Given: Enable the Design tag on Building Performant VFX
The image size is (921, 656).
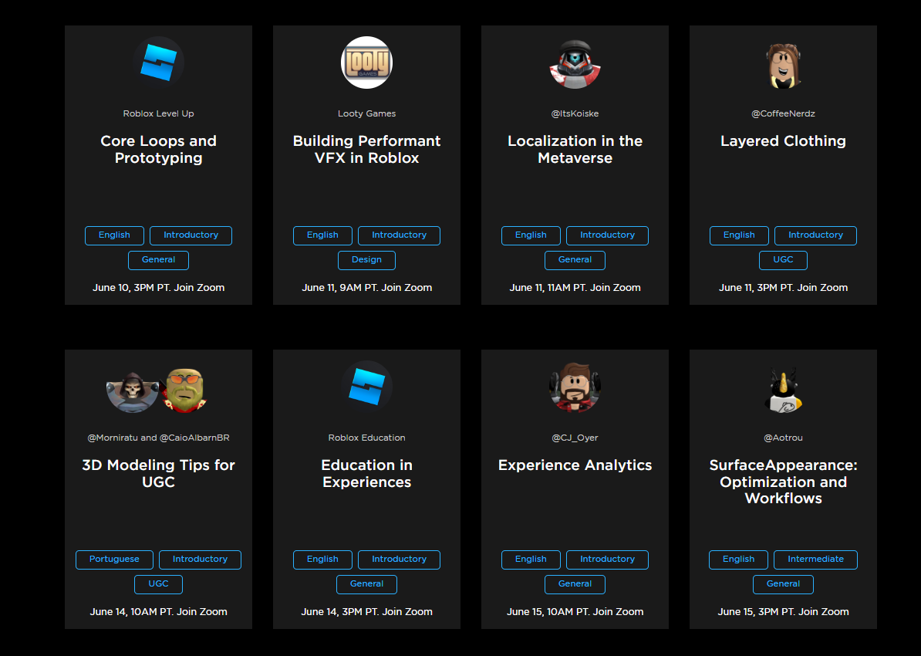Looking at the screenshot, I should click(x=366, y=260).
